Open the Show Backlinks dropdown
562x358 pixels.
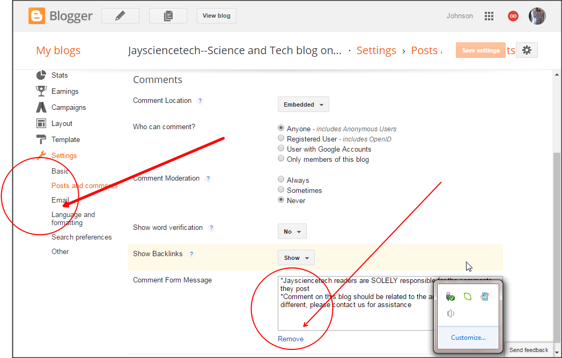[x=295, y=257]
